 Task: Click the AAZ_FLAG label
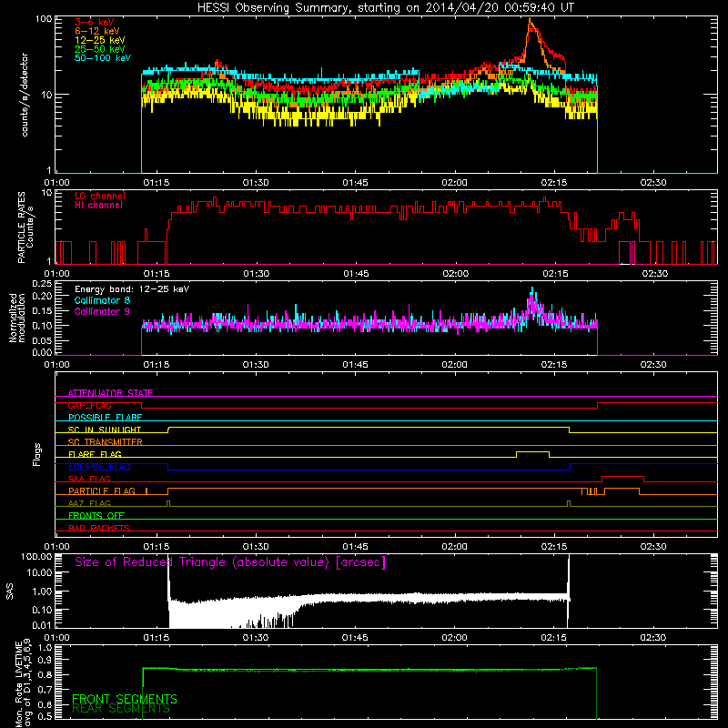[x=89, y=503]
